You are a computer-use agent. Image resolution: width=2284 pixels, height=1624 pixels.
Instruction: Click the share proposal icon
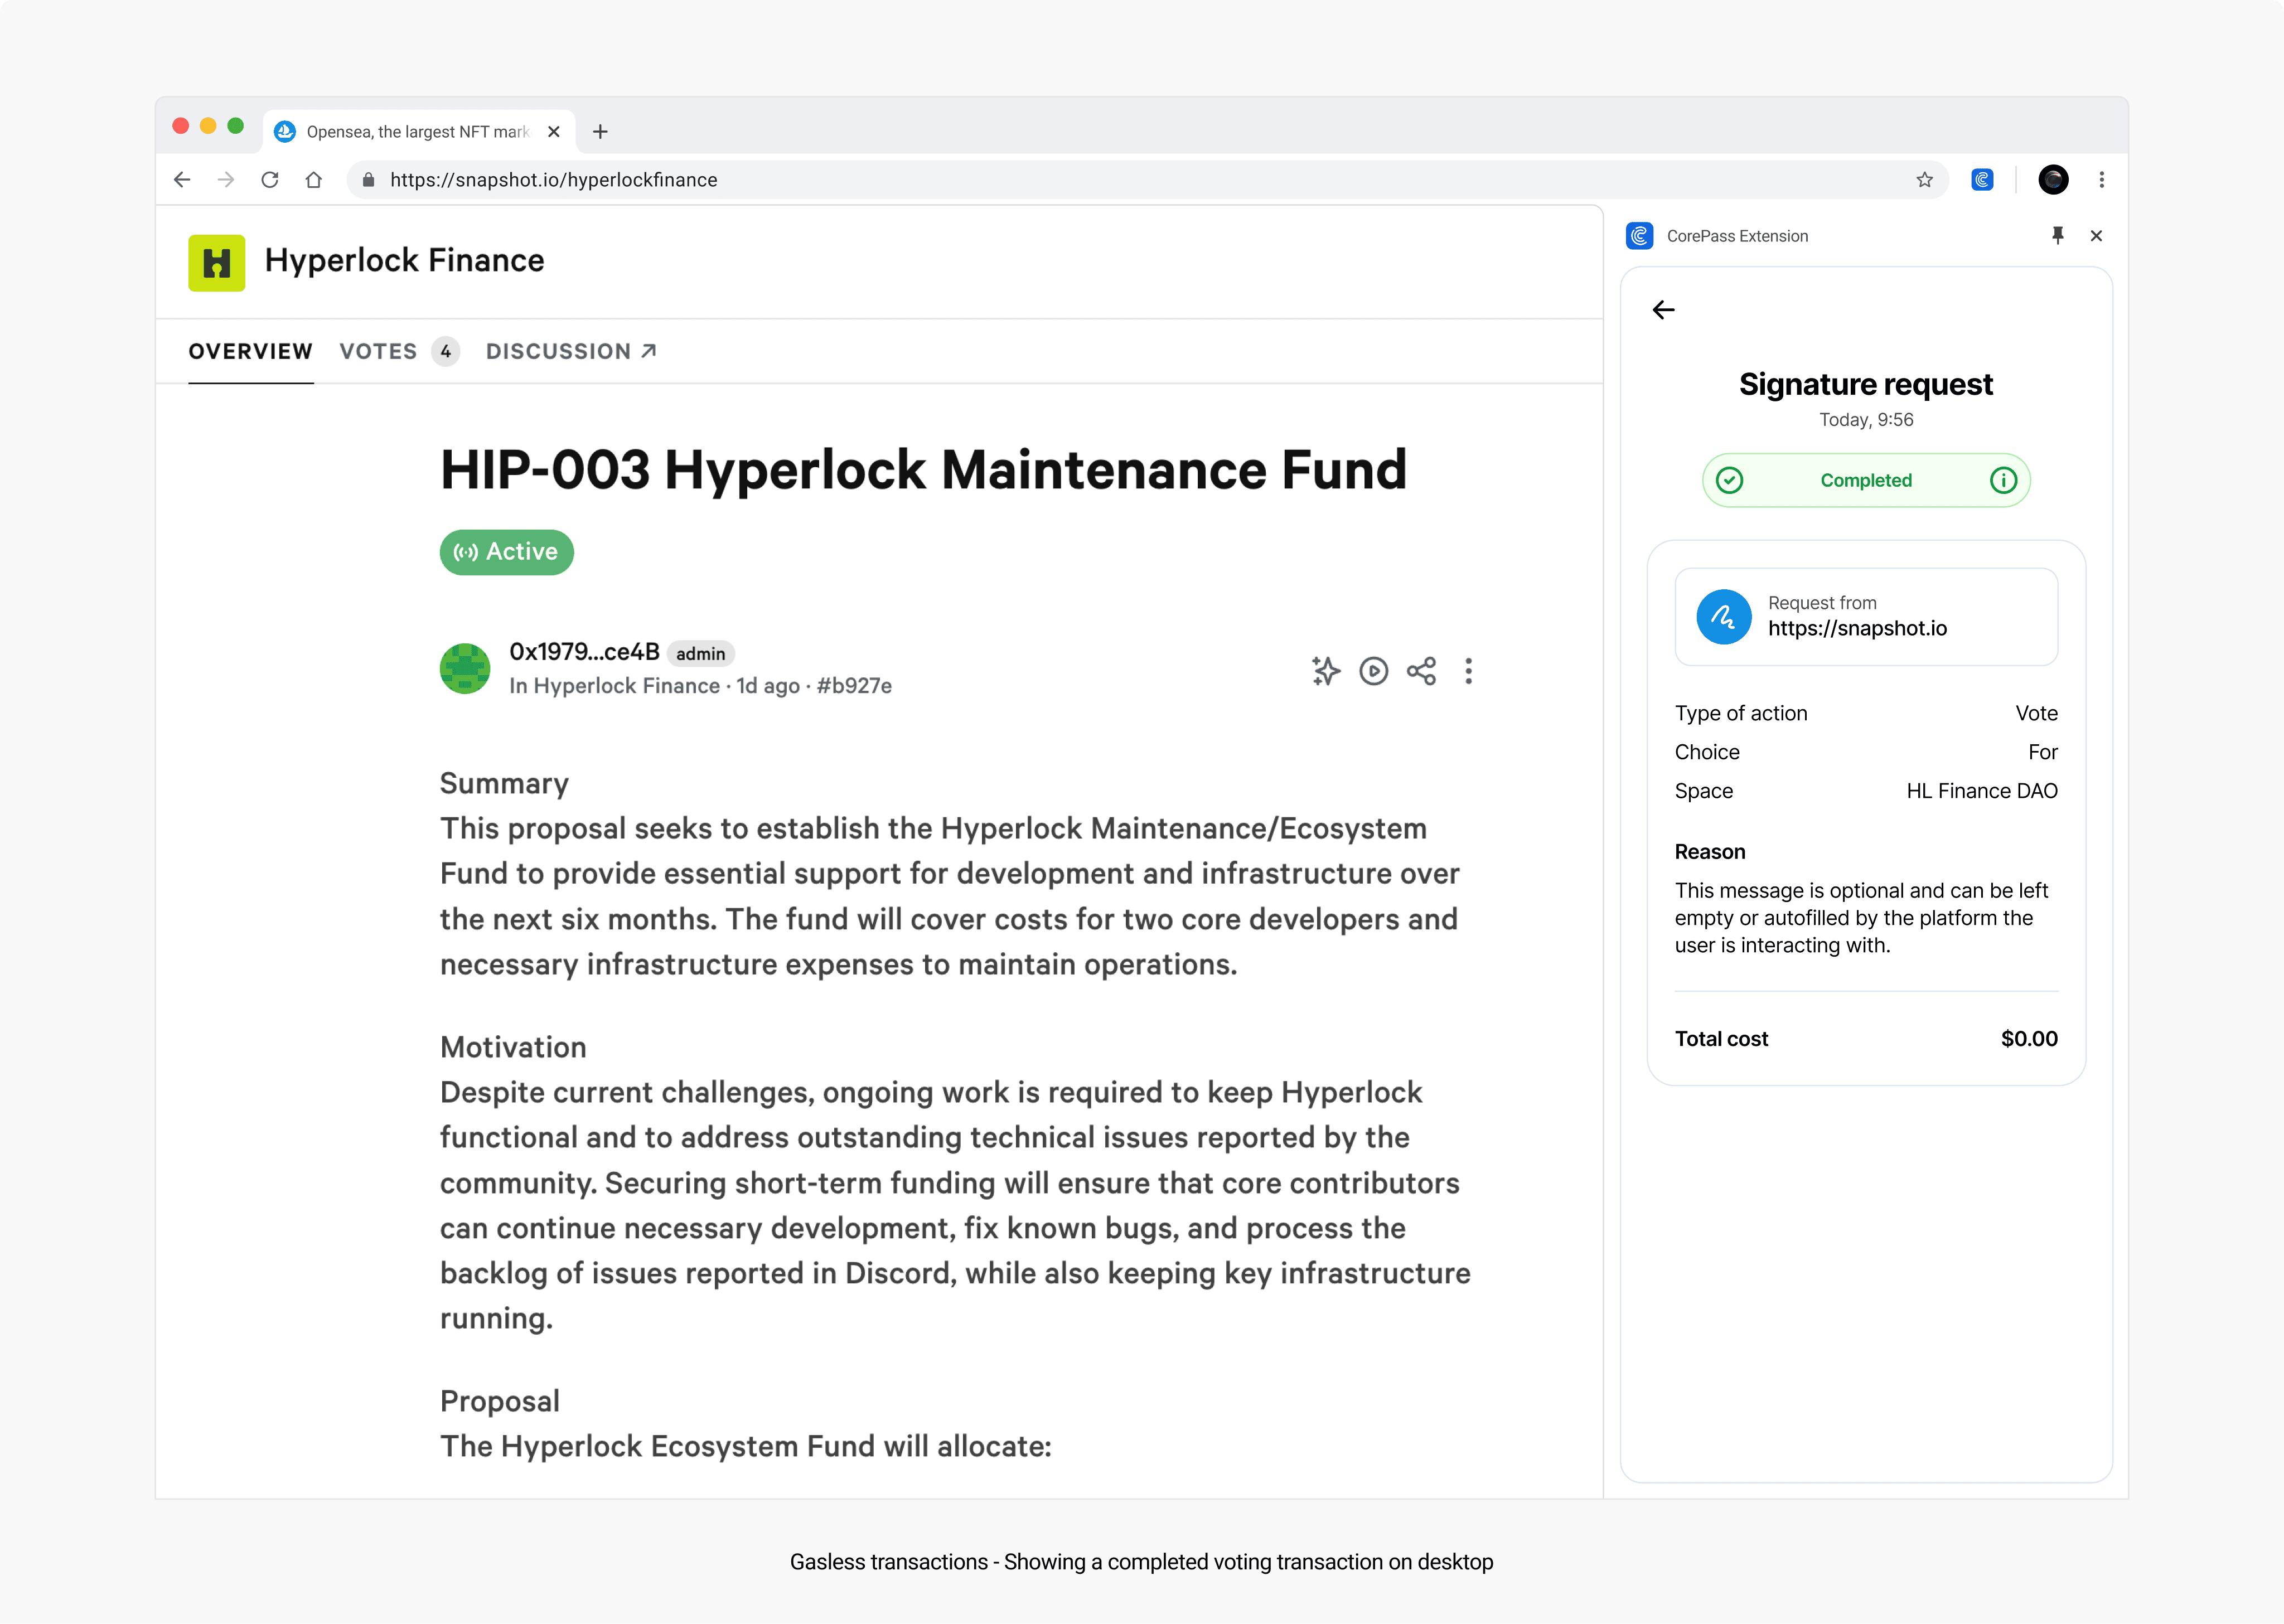[1421, 671]
